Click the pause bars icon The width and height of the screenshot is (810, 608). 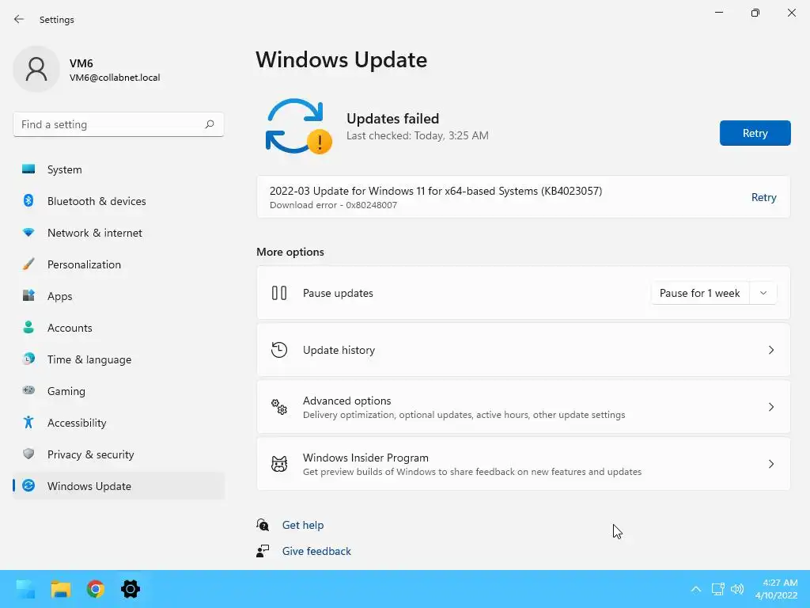coord(279,293)
